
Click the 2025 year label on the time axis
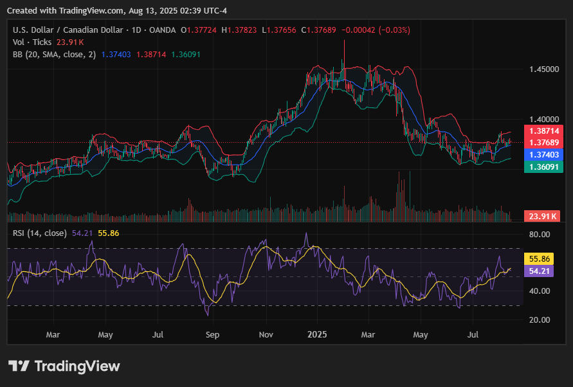click(317, 335)
